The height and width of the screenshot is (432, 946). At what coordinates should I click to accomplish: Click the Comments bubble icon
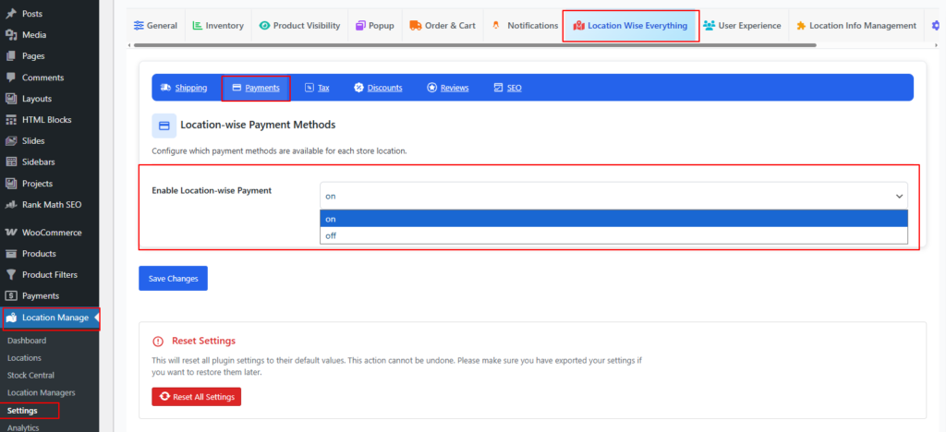point(11,78)
